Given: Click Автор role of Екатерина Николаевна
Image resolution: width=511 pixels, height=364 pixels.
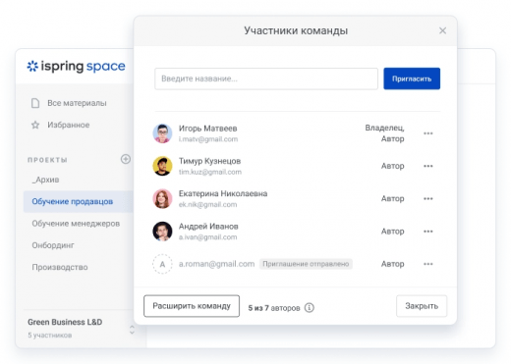Looking at the screenshot, I should [393, 199].
